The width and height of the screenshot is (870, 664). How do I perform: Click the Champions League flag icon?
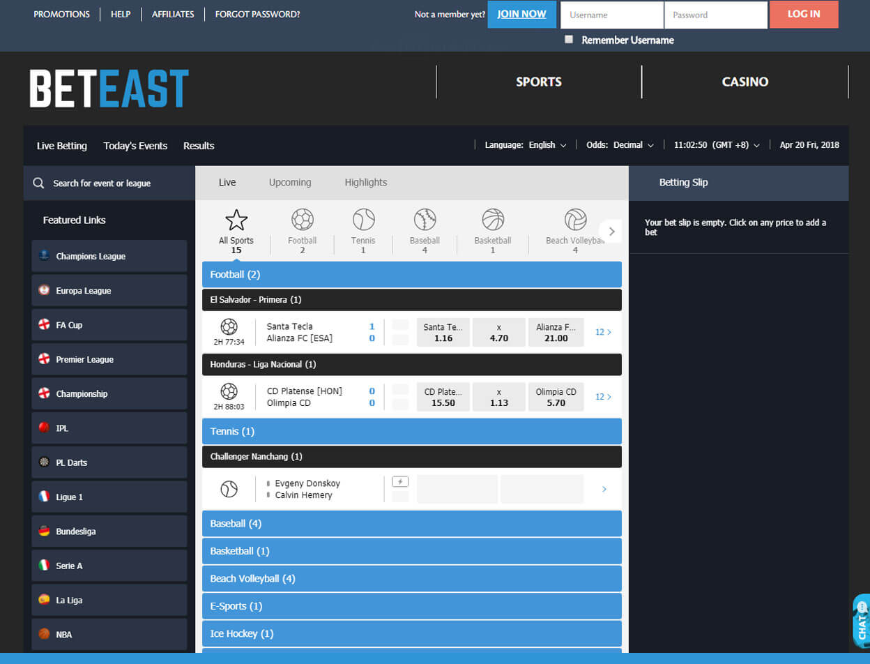(x=44, y=256)
